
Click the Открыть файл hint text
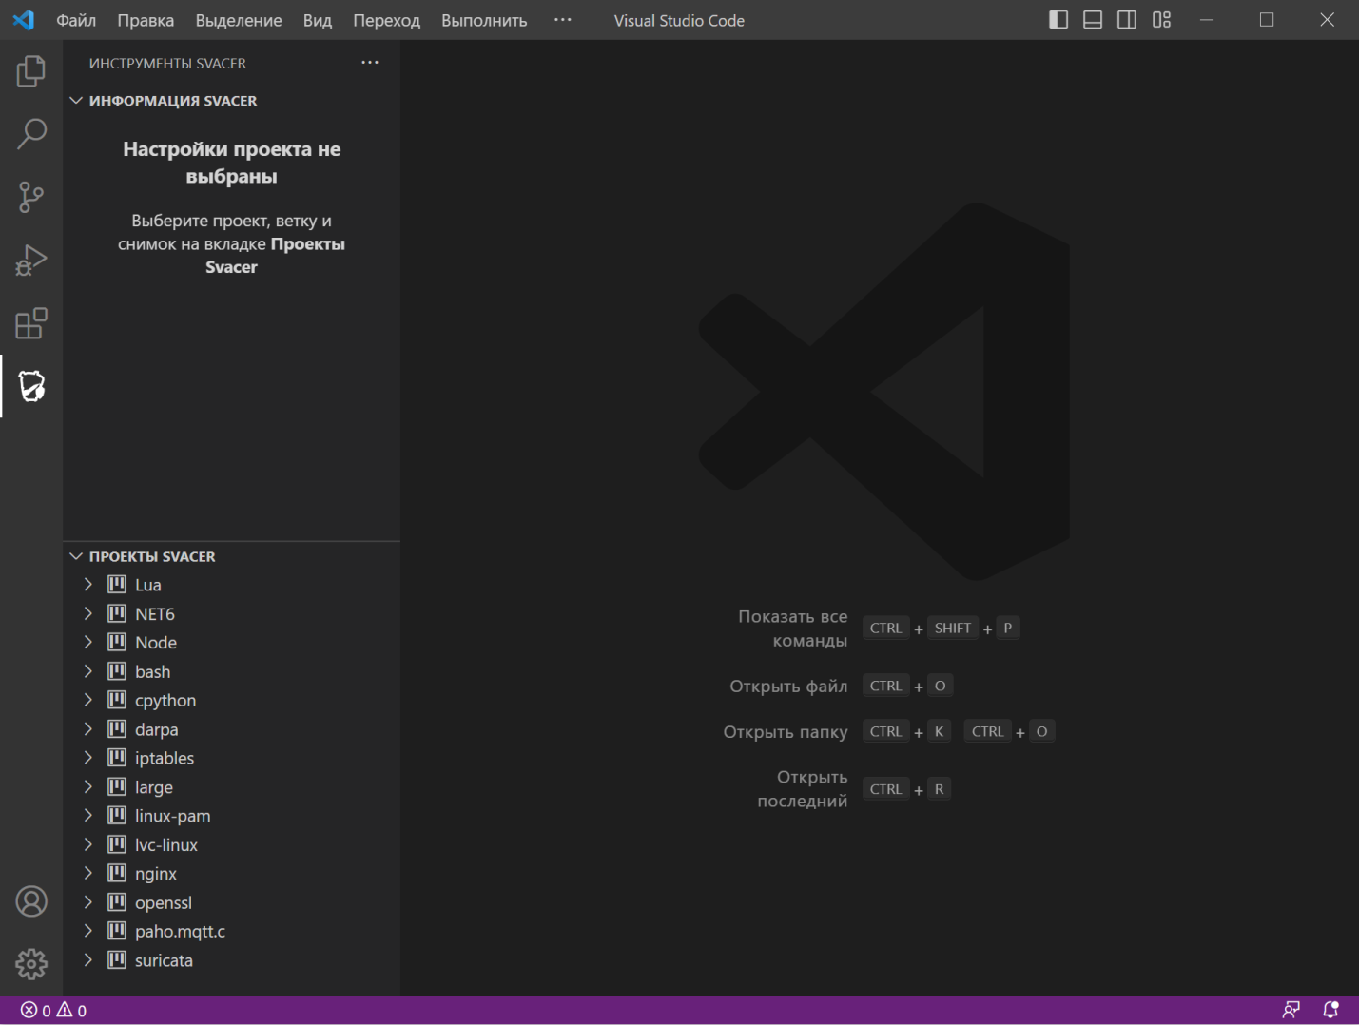click(788, 686)
